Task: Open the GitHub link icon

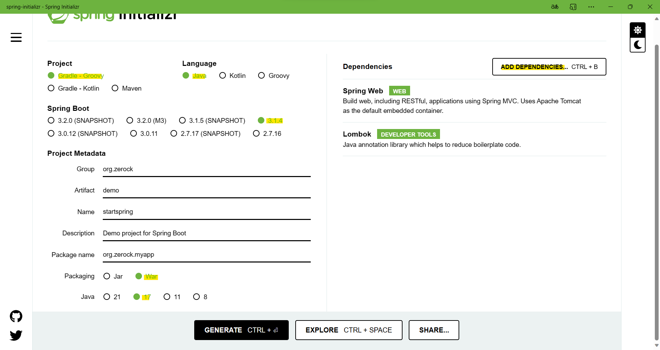Action: click(x=16, y=316)
